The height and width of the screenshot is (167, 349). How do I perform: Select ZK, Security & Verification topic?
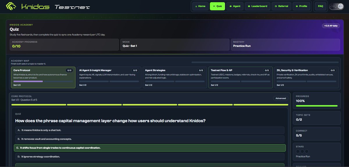307,78
